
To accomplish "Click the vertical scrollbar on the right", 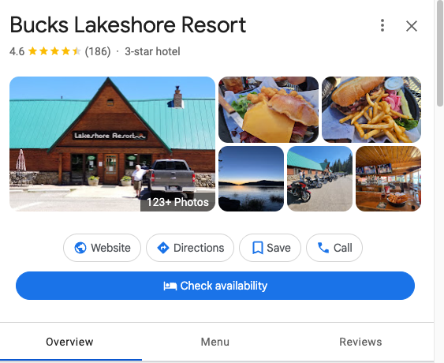I will coord(440,54).
